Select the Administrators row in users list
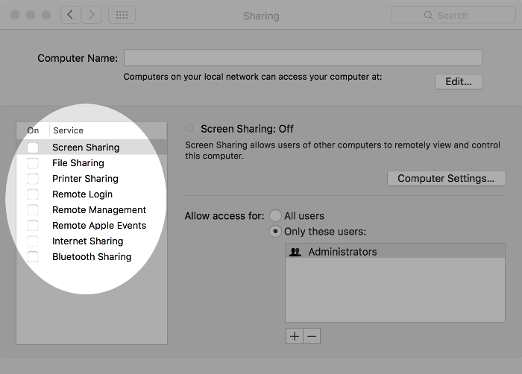Viewport: 522px width, 374px height. click(x=395, y=252)
